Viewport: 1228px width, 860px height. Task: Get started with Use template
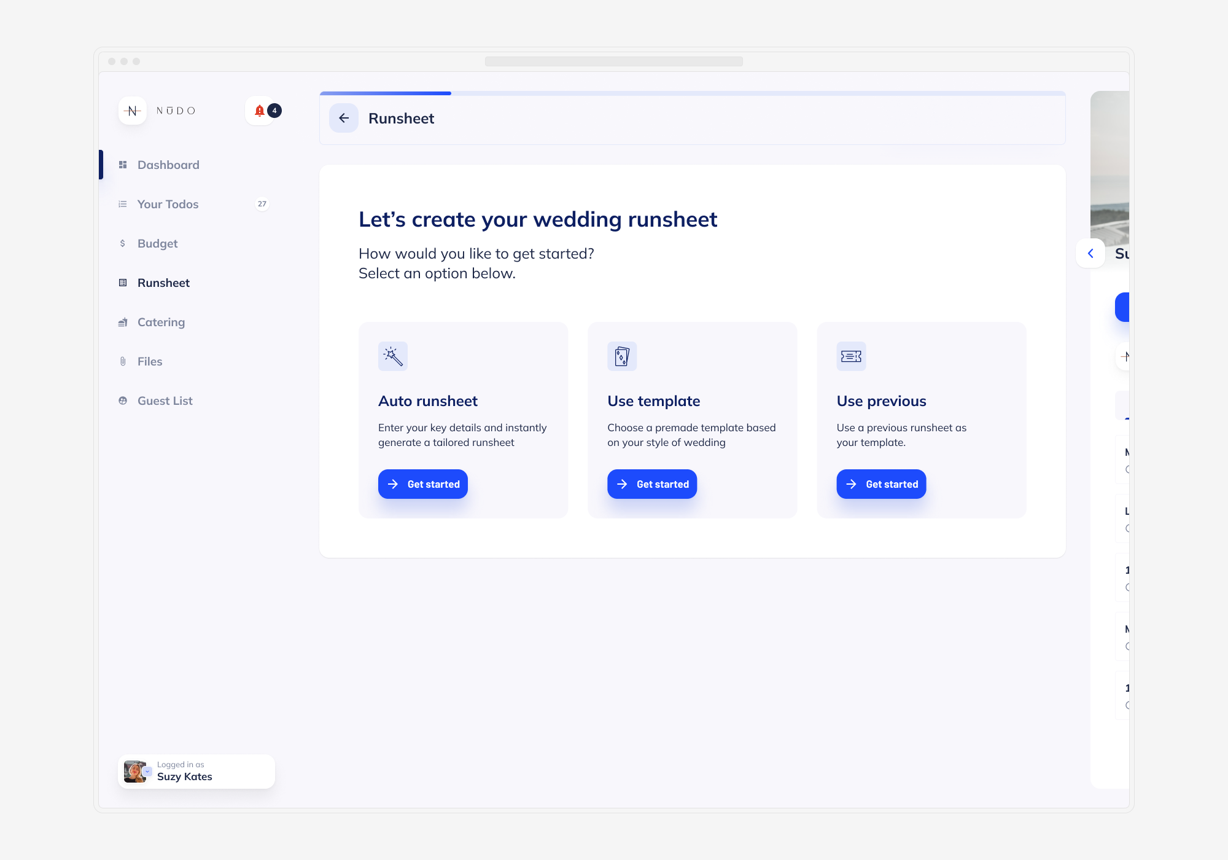652,484
